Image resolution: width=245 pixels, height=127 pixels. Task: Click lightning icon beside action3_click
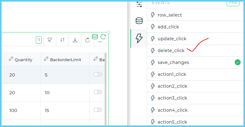coord(153,98)
